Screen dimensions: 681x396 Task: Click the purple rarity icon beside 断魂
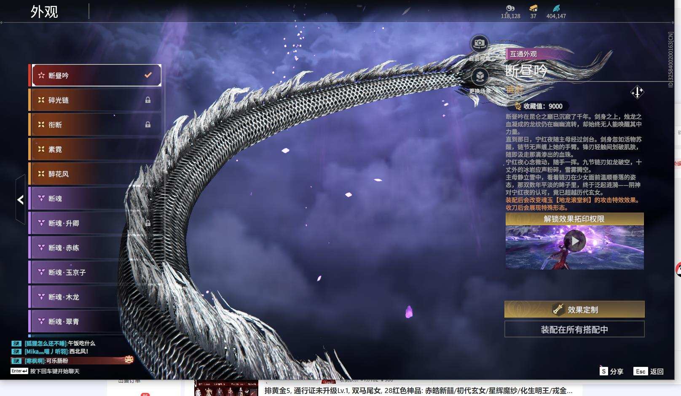pyautogui.click(x=41, y=198)
